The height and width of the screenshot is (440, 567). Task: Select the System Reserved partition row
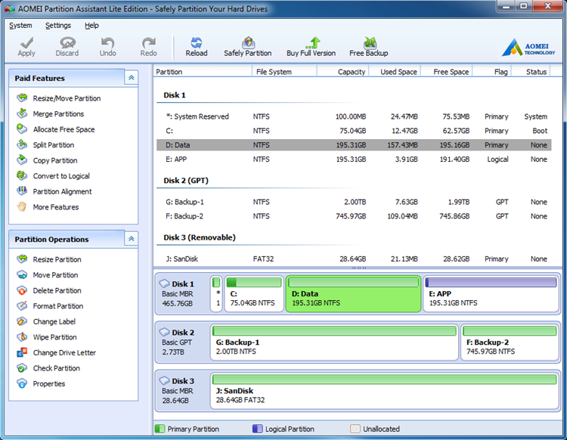click(354, 116)
